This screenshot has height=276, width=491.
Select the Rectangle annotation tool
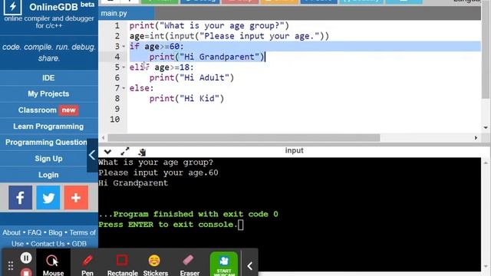(x=123, y=265)
